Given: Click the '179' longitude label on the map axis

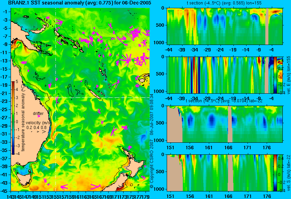Looking at the screenshot, I should [147, 196].
